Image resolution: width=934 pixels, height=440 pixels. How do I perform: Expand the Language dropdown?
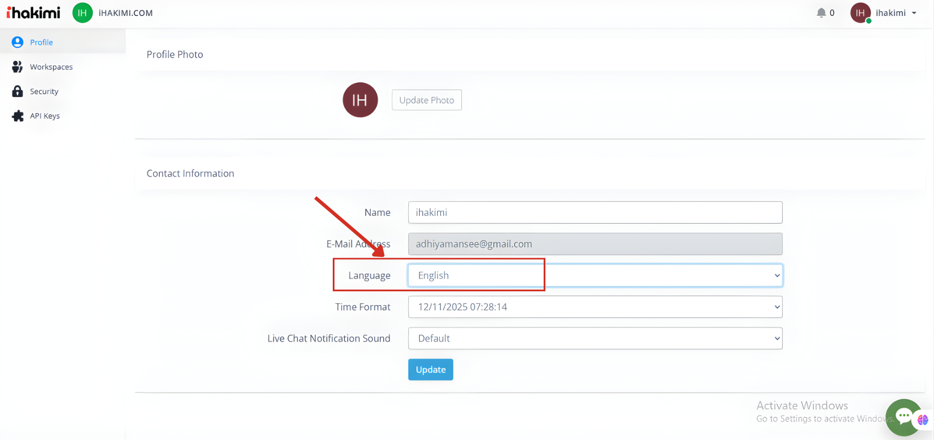pyautogui.click(x=595, y=275)
